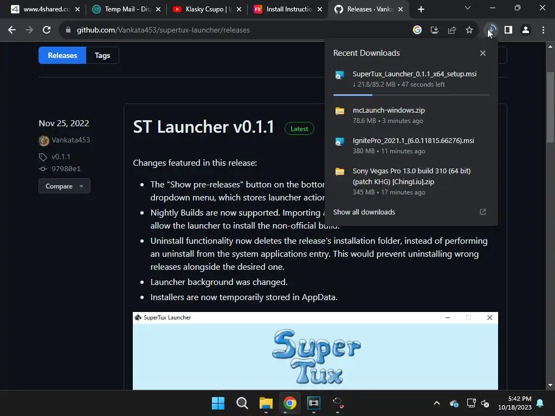Open the Chrome profile icon
The height and width of the screenshot is (416, 555).
(526, 30)
